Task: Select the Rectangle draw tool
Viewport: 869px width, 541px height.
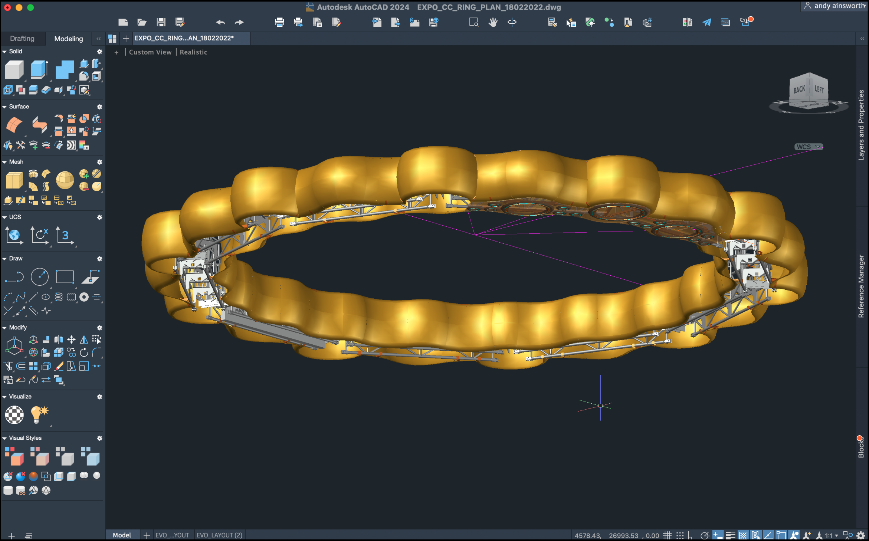Action: (65, 277)
